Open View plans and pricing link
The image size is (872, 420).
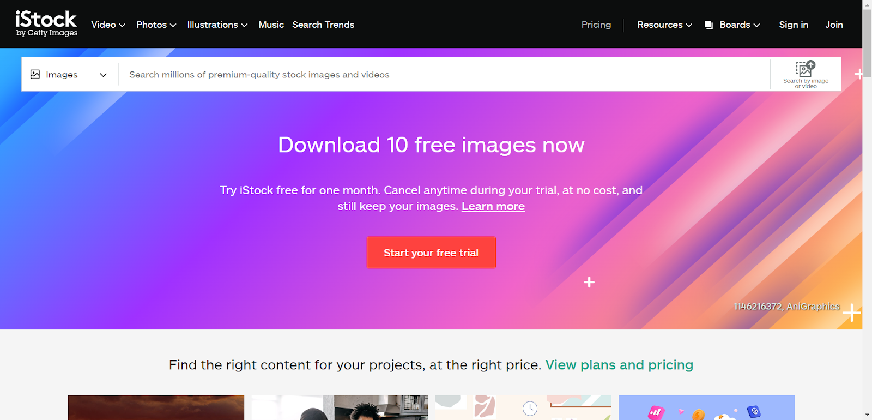(619, 364)
